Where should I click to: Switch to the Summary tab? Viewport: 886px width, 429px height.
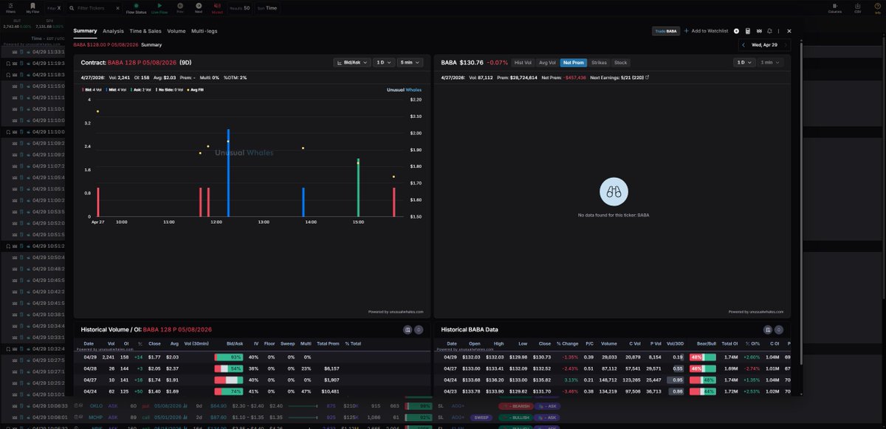85,31
